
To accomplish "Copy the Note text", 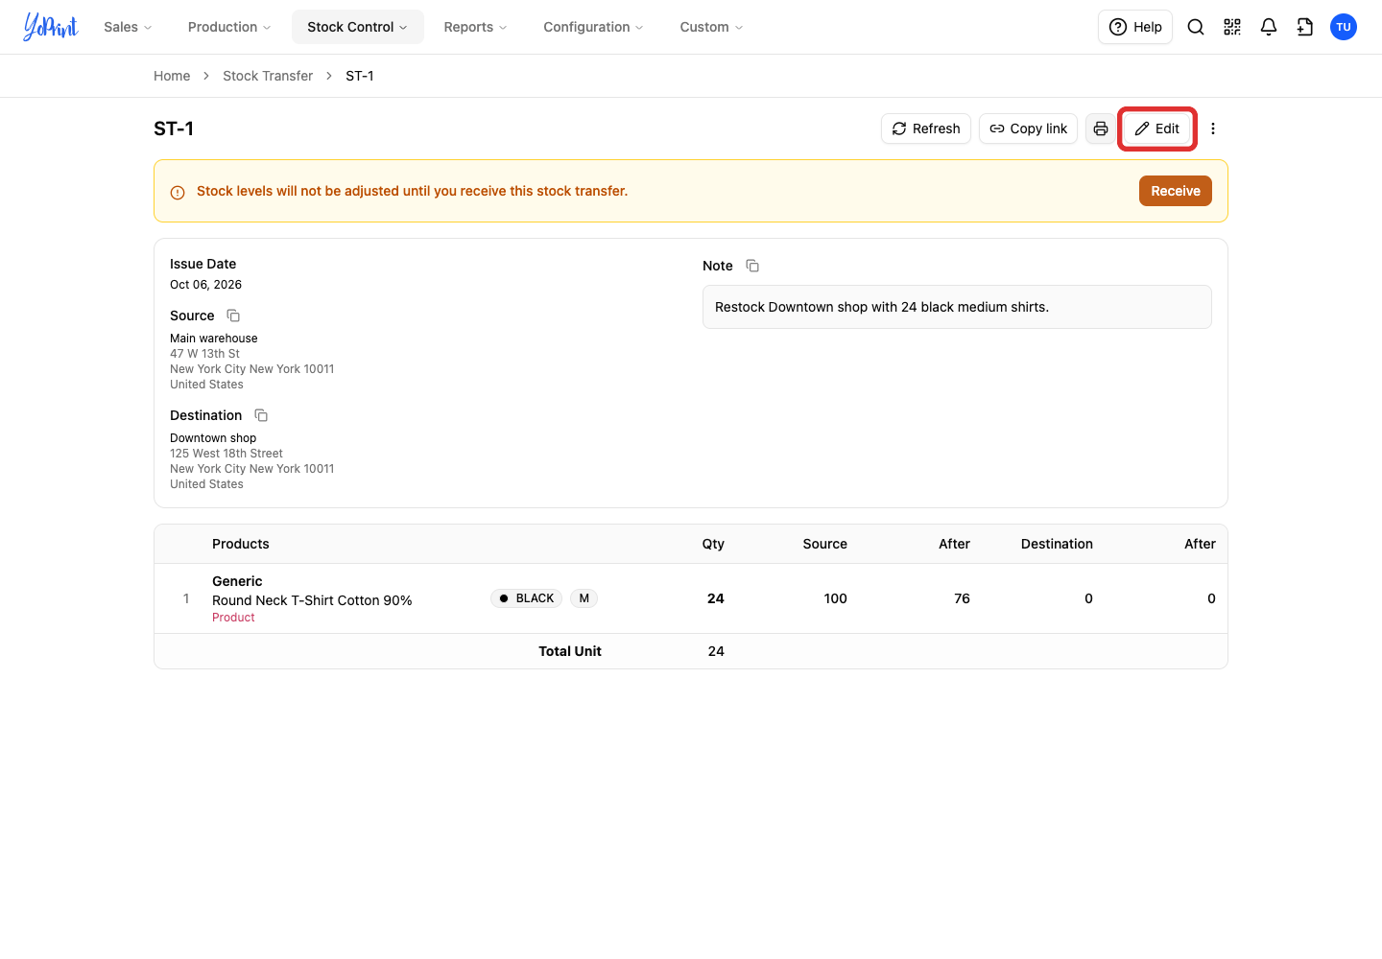I will pyautogui.click(x=752, y=266).
